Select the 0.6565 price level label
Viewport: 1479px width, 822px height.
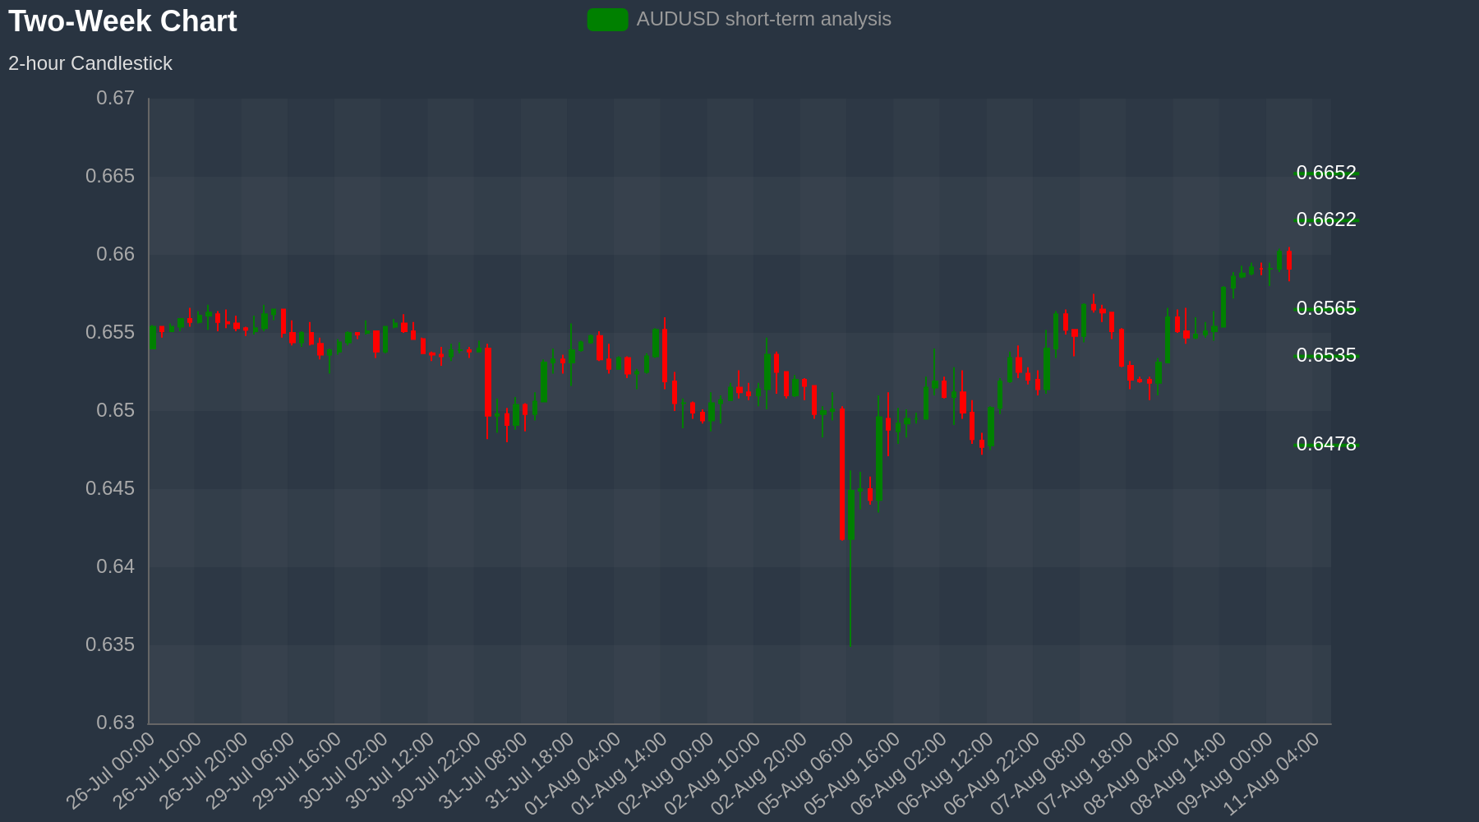(x=1326, y=308)
